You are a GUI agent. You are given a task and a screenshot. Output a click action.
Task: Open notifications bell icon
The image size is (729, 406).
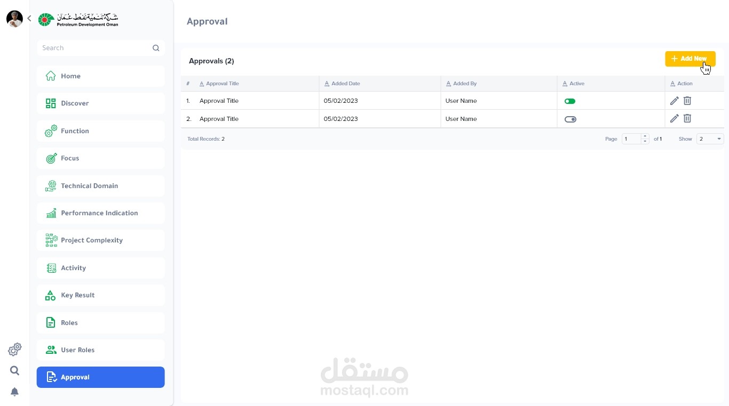[x=15, y=392]
